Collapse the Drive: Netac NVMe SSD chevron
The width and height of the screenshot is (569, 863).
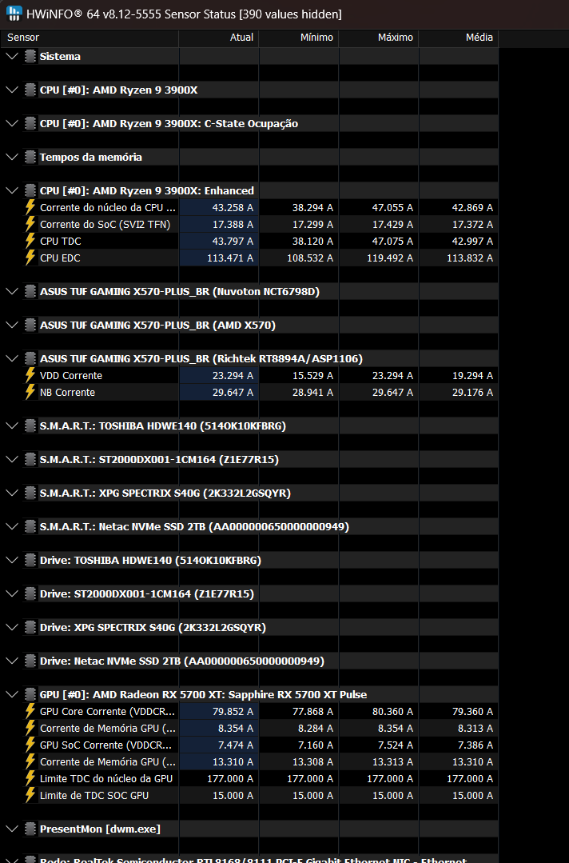click(12, 661)
